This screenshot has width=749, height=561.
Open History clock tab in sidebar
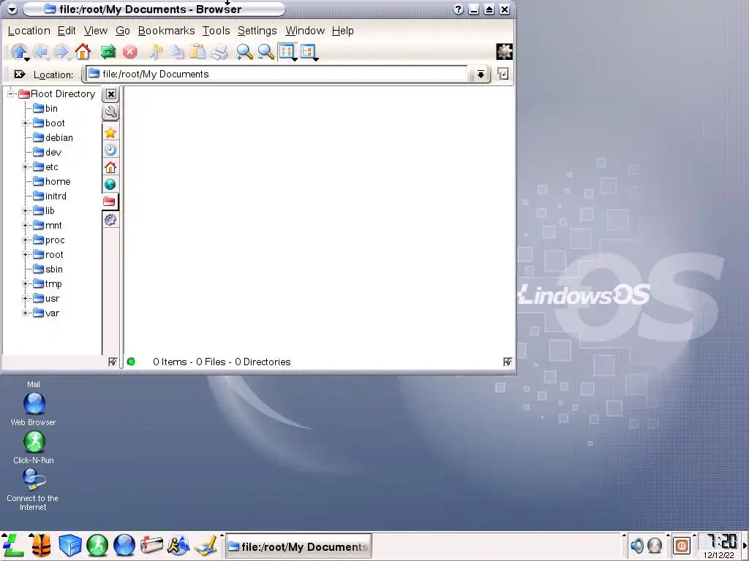[110, 150]
